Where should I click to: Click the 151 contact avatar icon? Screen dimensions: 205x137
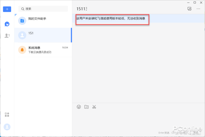(x=22, y=35)
